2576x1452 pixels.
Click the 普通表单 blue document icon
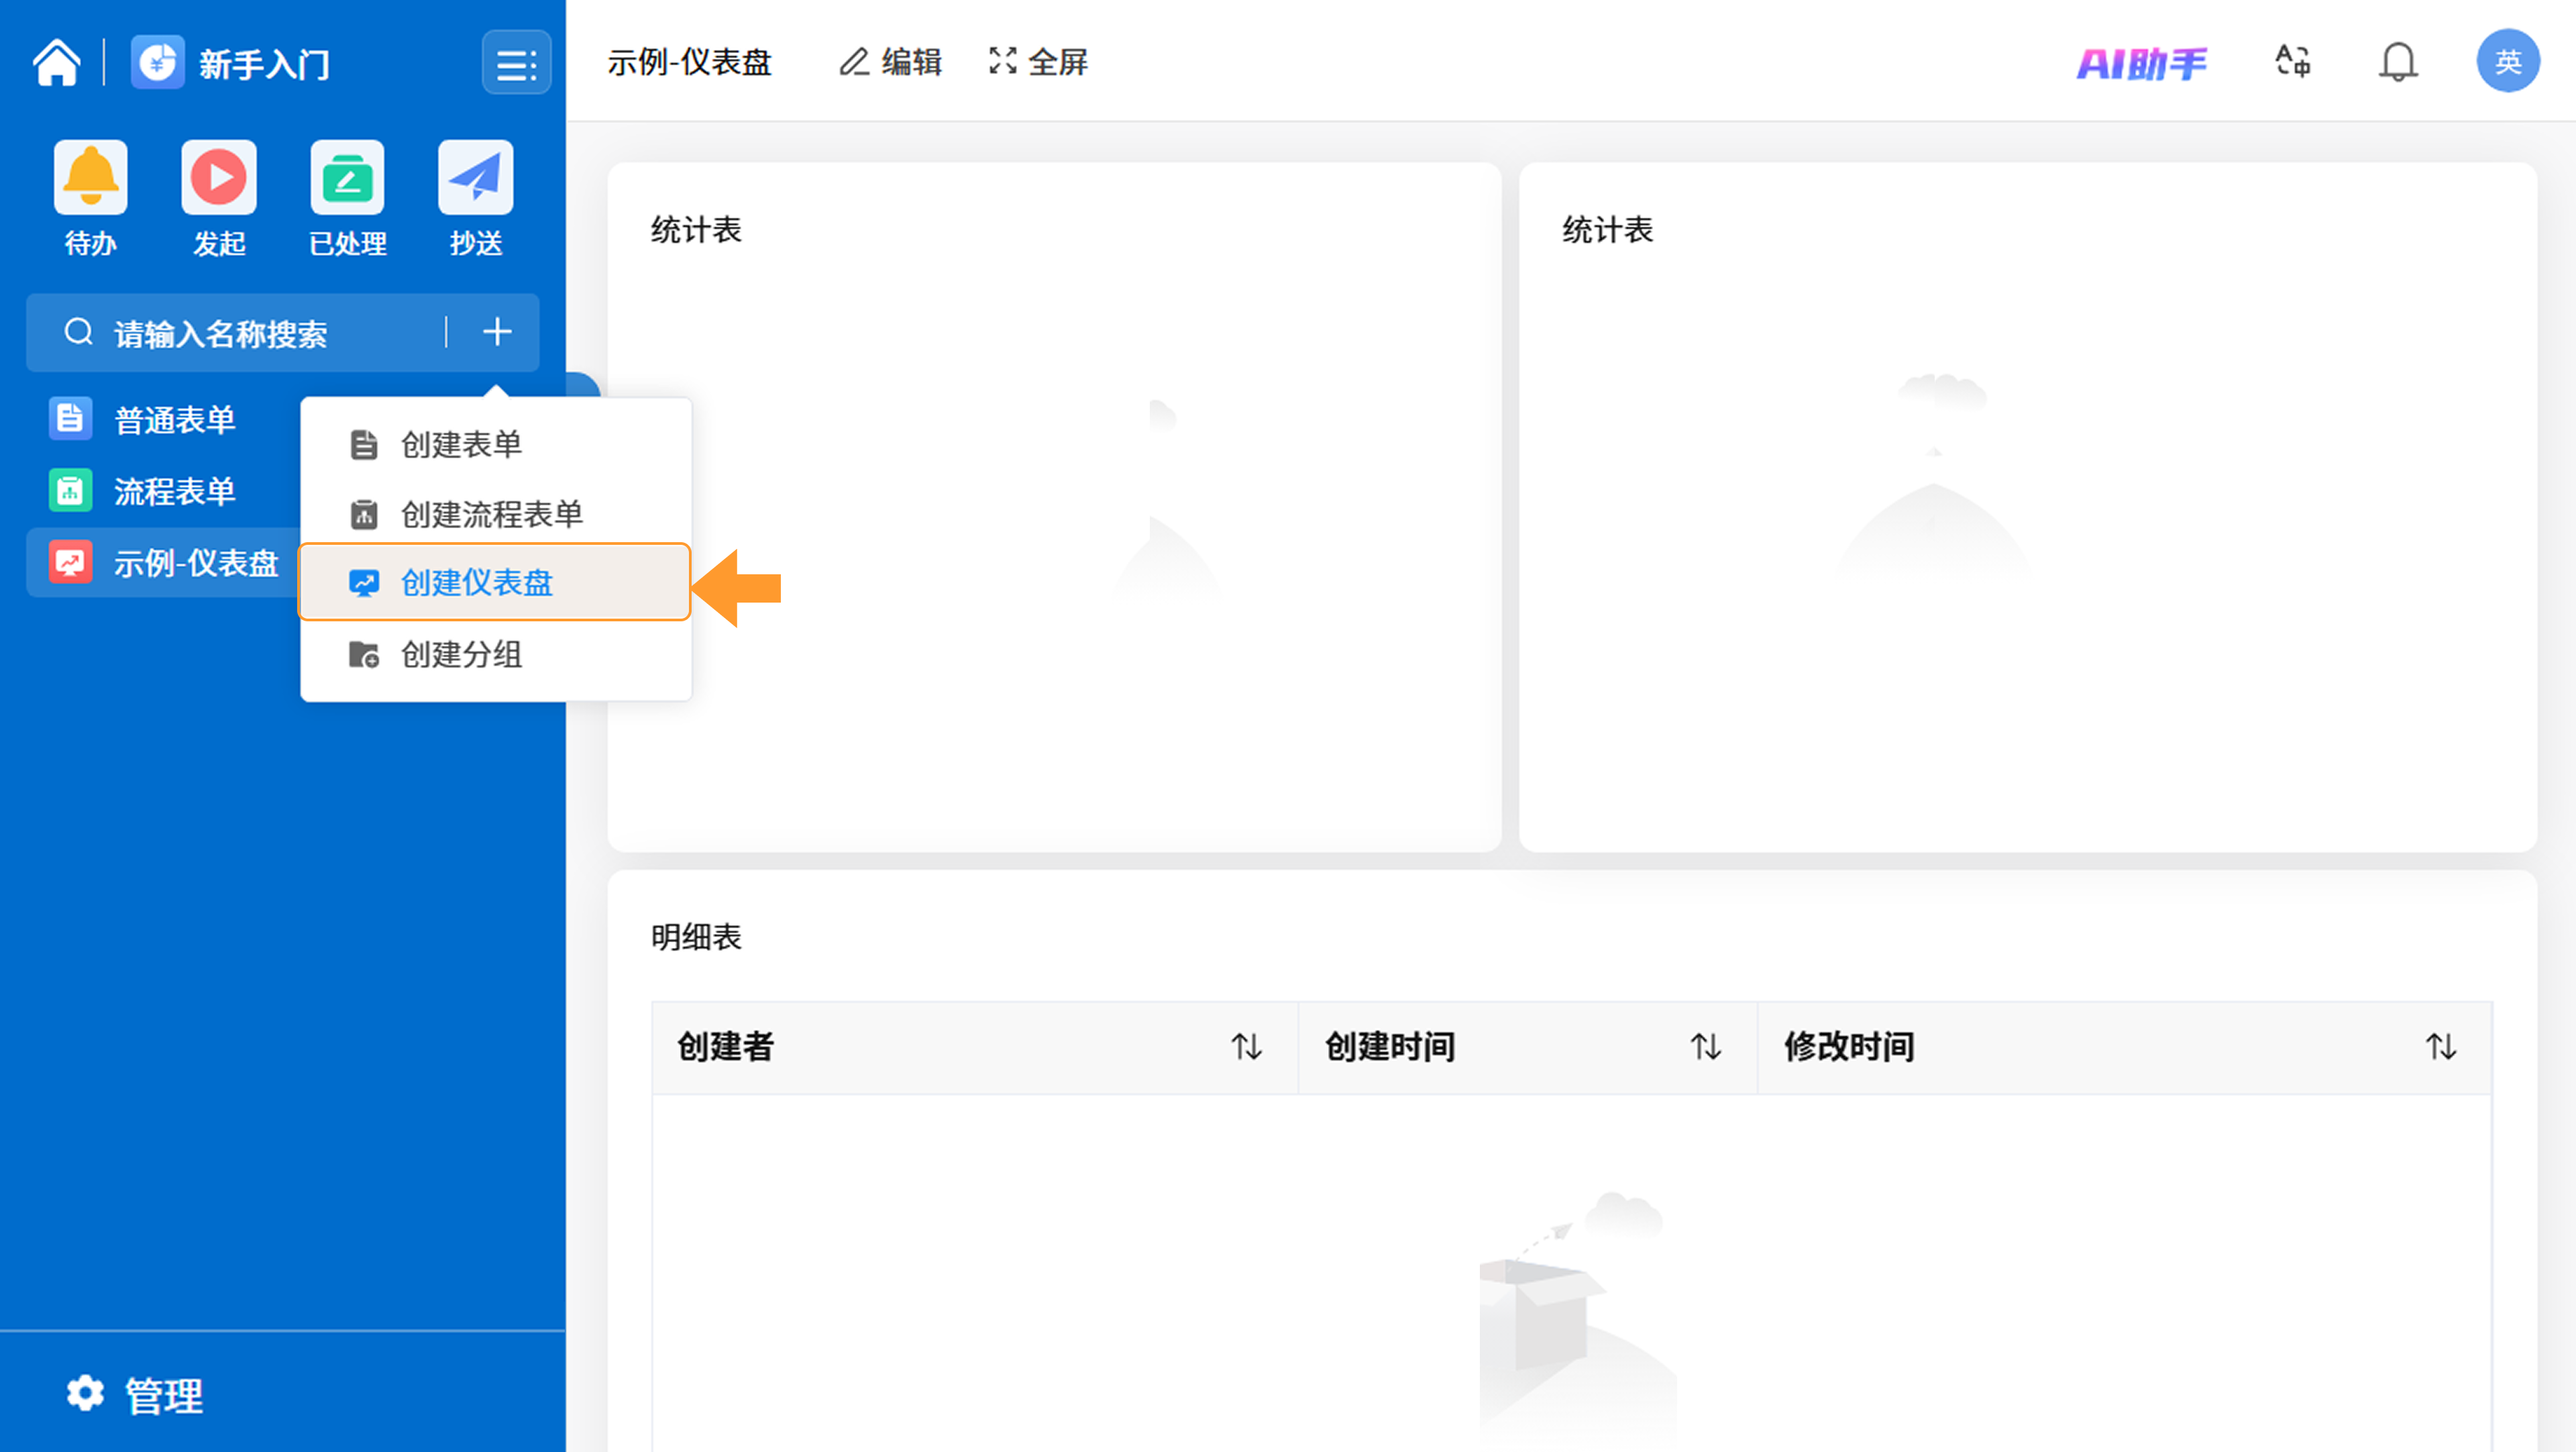[x=70, y=418]
